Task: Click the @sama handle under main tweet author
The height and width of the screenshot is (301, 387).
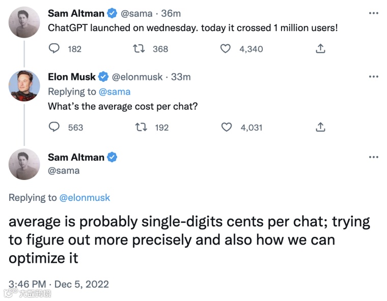Action: [63, 170]
